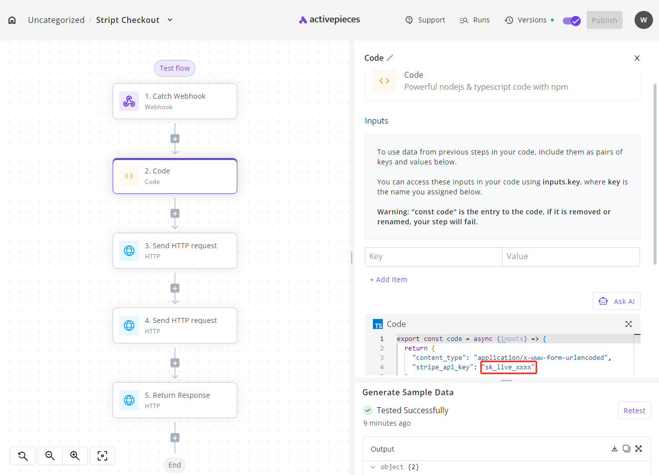This screenshot has width=659, height=475.
Task: Copy the output sample data
Action: pos(626,449)
